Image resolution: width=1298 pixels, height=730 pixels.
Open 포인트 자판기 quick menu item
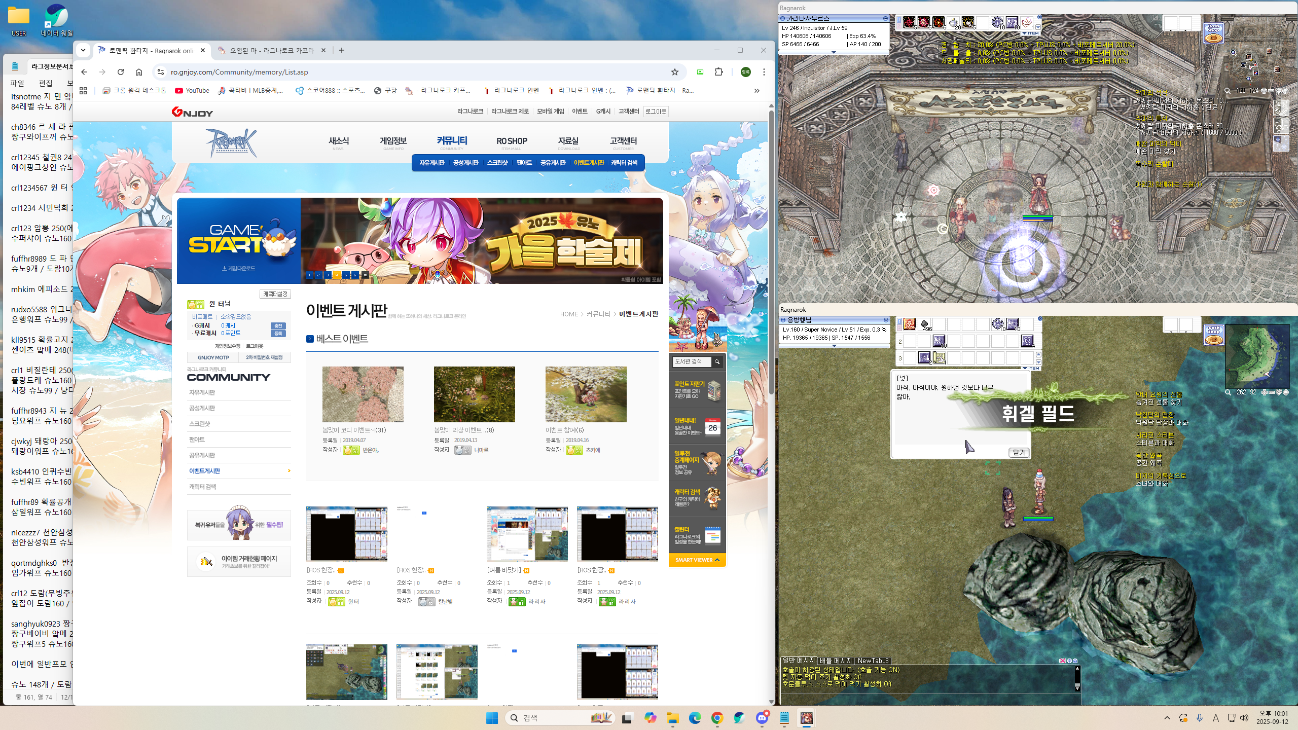697,390
